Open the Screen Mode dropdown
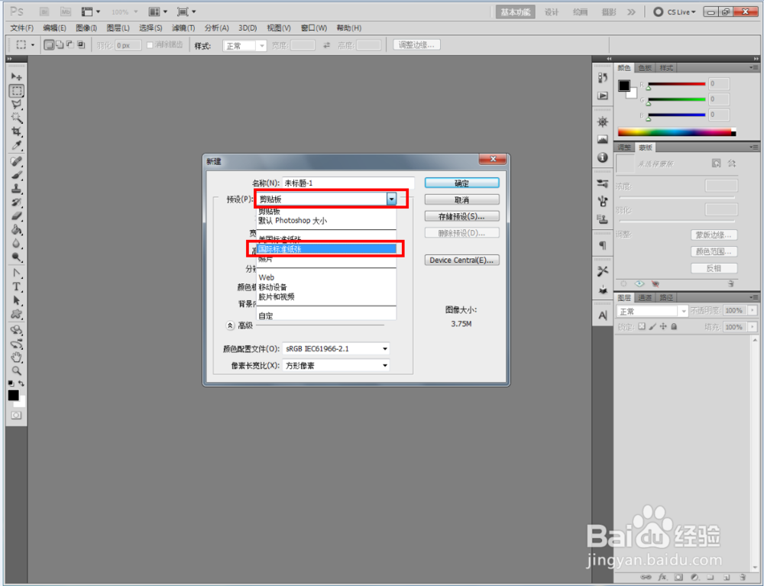The width and height of the screenshot is (764, 586). pyautogui.click(x=186, y=11)
